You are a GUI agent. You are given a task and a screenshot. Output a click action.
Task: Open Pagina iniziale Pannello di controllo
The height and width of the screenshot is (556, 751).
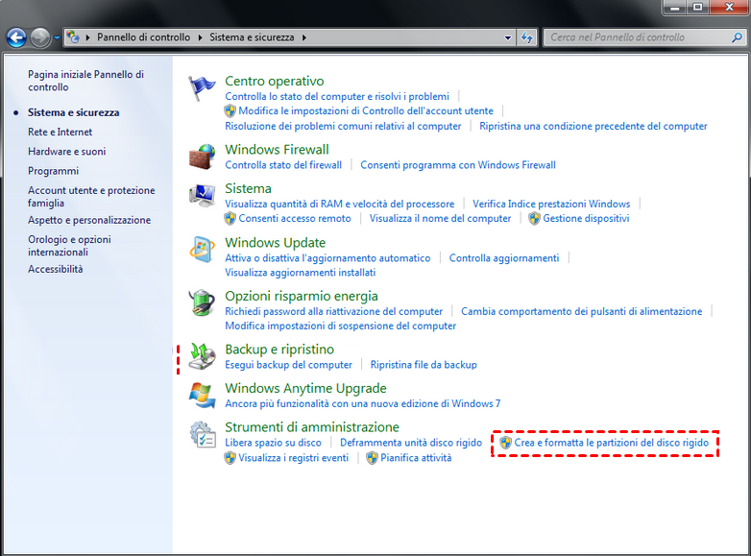[85, 81]
